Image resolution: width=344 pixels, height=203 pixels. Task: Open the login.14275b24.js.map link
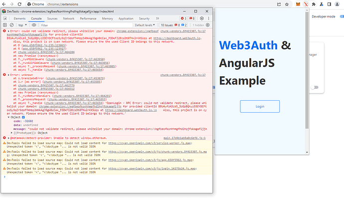point(152,169)
